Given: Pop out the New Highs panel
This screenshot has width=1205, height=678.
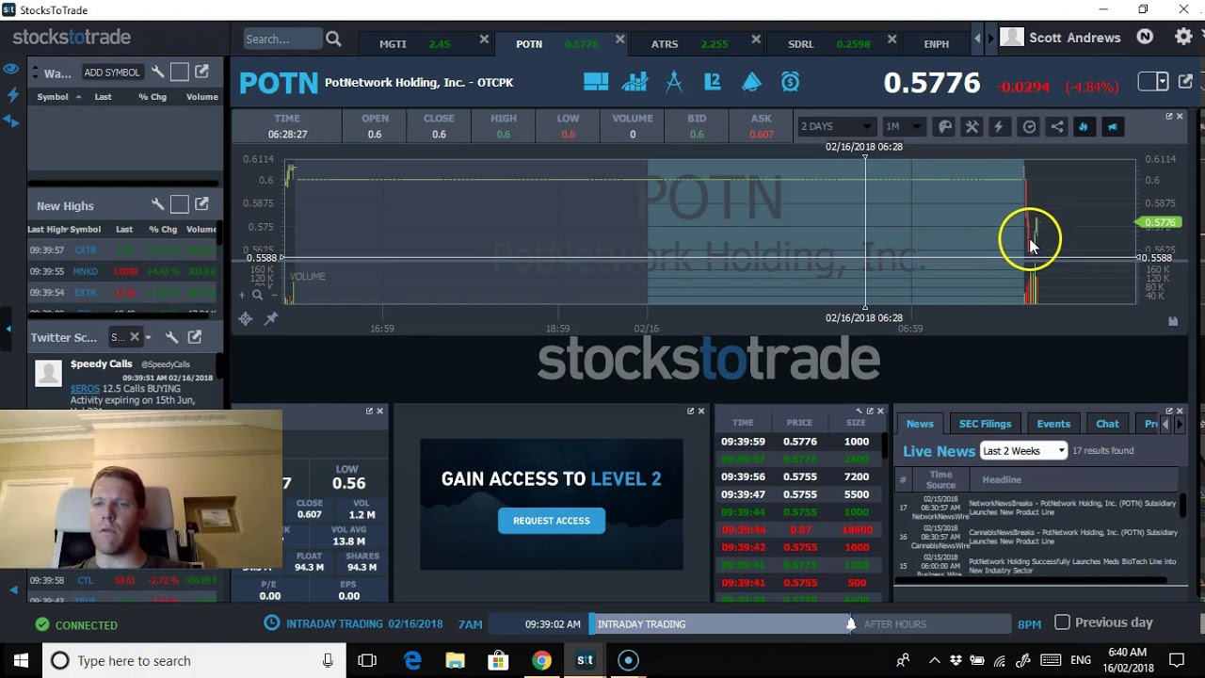Looking at the screenshot, I should pyautogui.click(x=201, y=203).
